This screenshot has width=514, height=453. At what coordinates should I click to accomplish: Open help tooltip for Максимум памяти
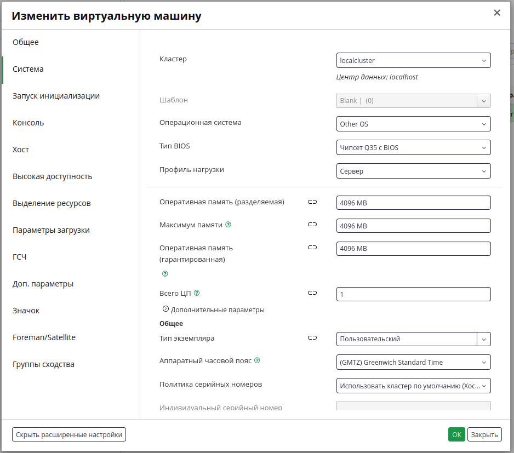pos(228,225)
